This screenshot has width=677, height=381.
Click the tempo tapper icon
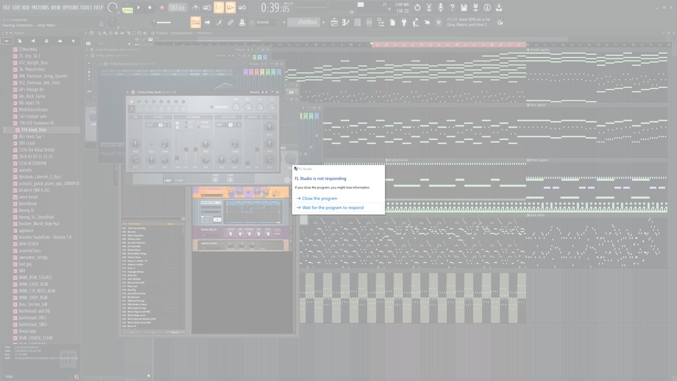tap(415, 22)
